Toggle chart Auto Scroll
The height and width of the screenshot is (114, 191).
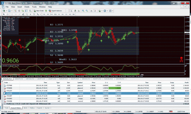click(x=91, y=11)
